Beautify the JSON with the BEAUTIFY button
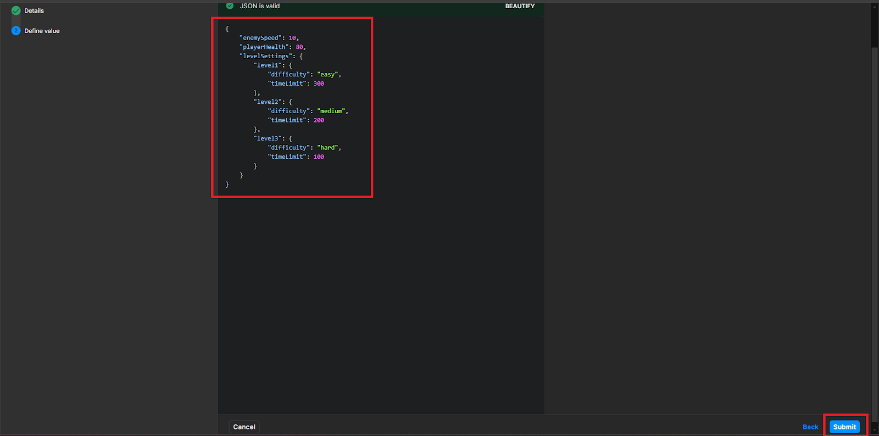 pyautogui.click(x=520, y=6)
